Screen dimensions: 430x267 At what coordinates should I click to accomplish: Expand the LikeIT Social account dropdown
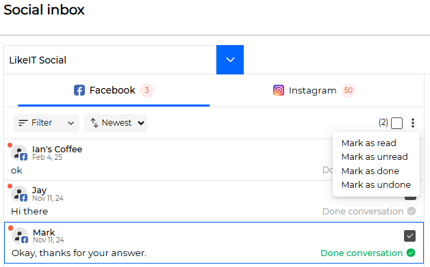[230, 59]
